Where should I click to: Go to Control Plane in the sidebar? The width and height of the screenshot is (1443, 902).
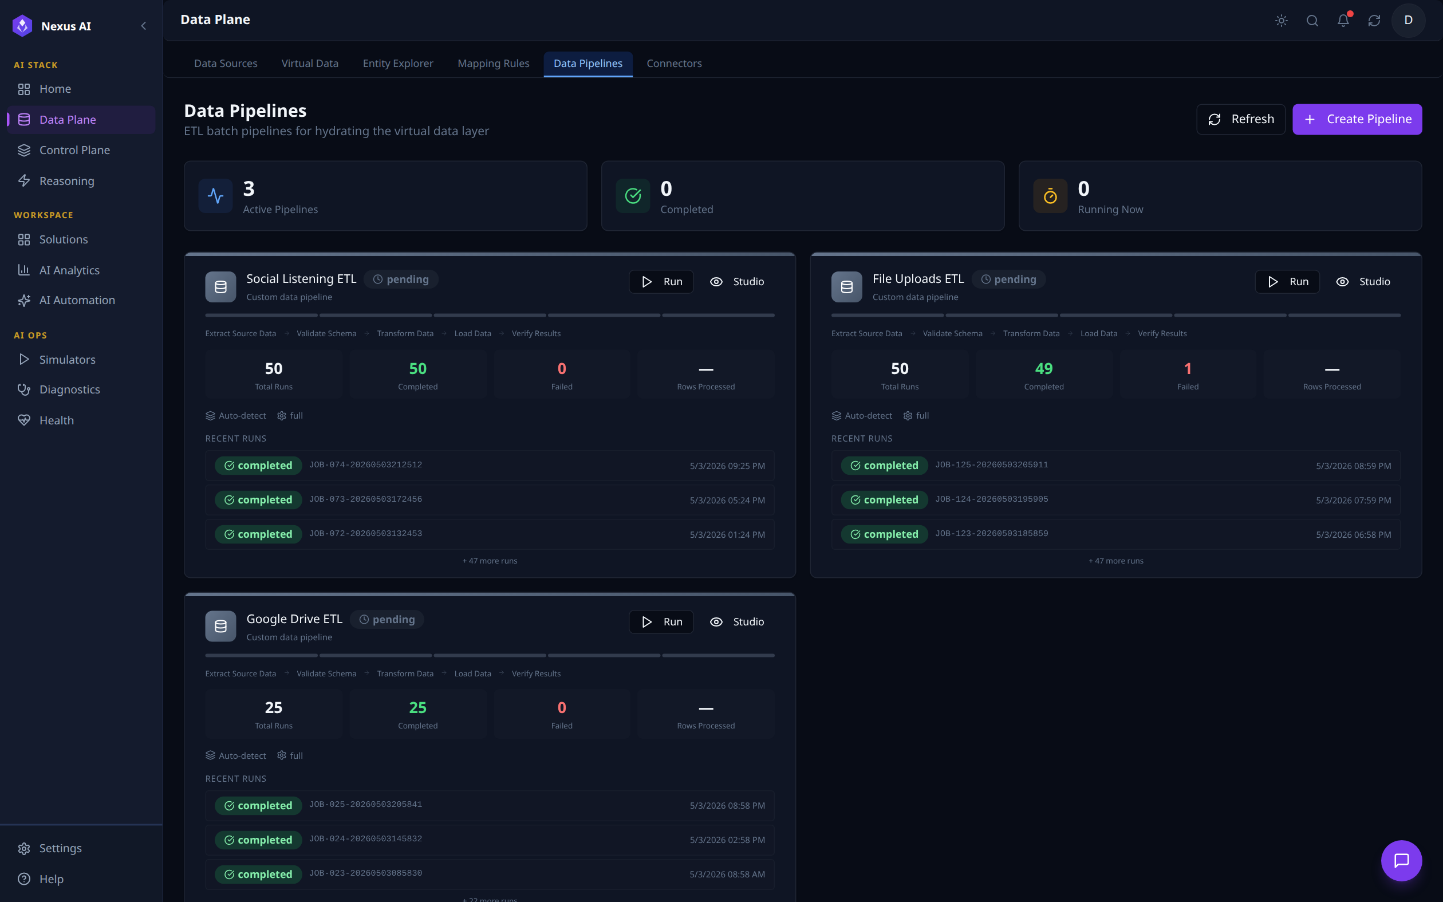click(x=81, y=149)
